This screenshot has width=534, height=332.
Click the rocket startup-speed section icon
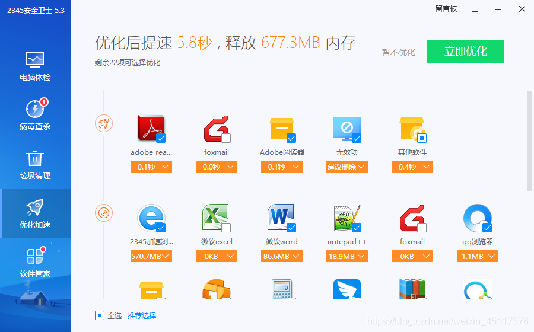click(103, 123)
